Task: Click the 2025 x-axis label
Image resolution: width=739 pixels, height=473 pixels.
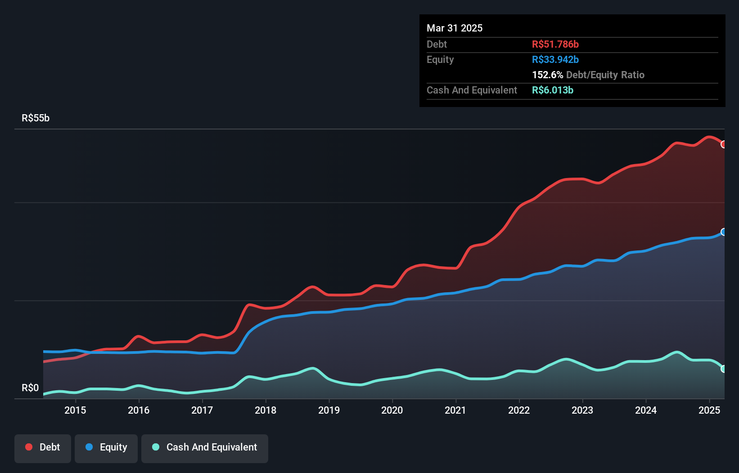Action: pyautogui.click(x=709, y=410)
